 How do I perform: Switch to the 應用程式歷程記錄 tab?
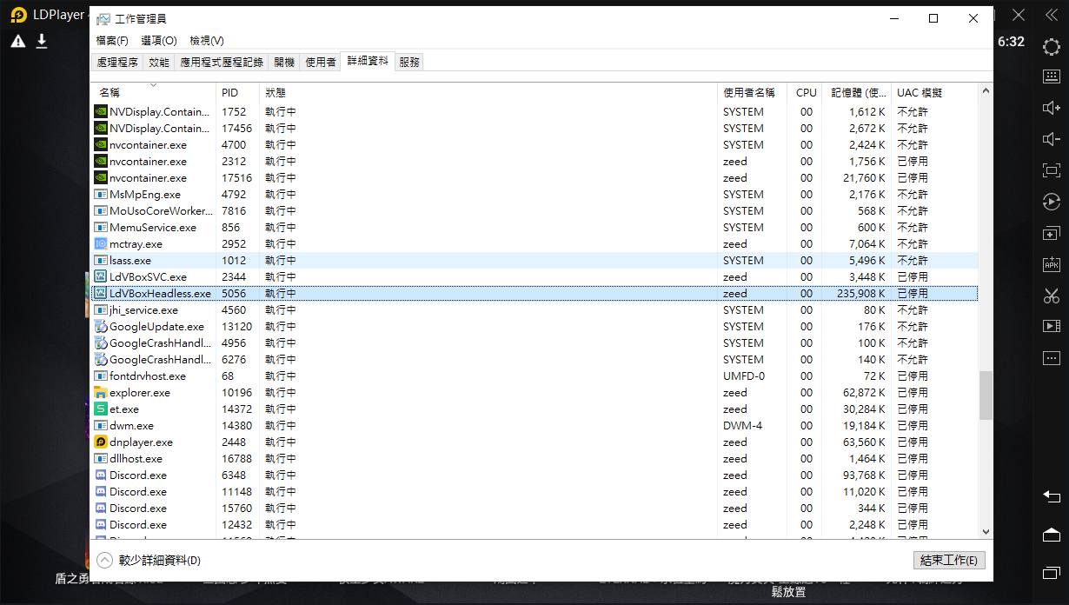tap(222, 63)
